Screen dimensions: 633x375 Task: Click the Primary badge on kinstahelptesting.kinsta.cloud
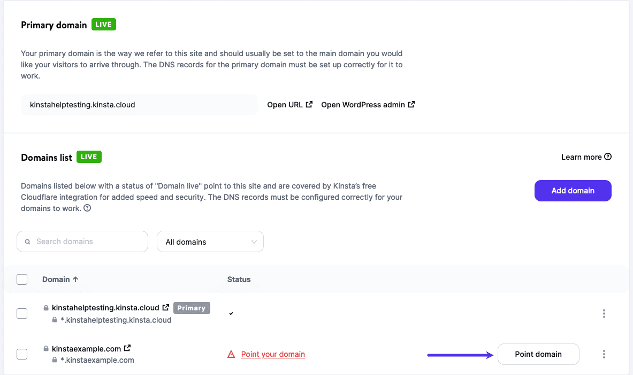pyautogui.click(x=192, y=307)
